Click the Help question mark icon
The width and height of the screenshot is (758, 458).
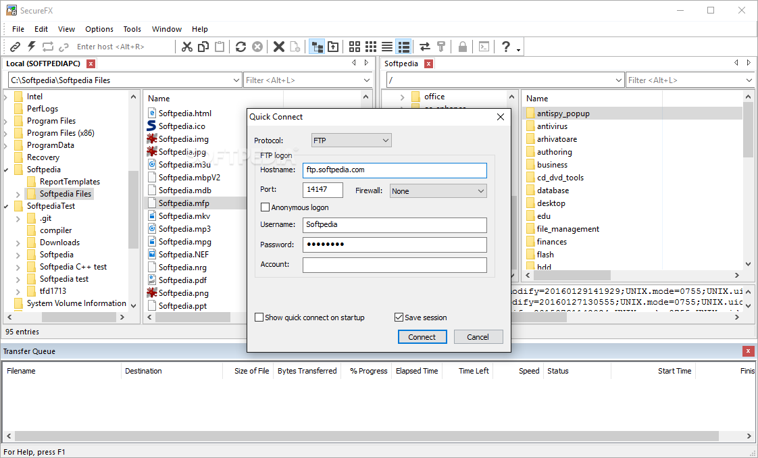pyautogui.click(x=505, y=47)
